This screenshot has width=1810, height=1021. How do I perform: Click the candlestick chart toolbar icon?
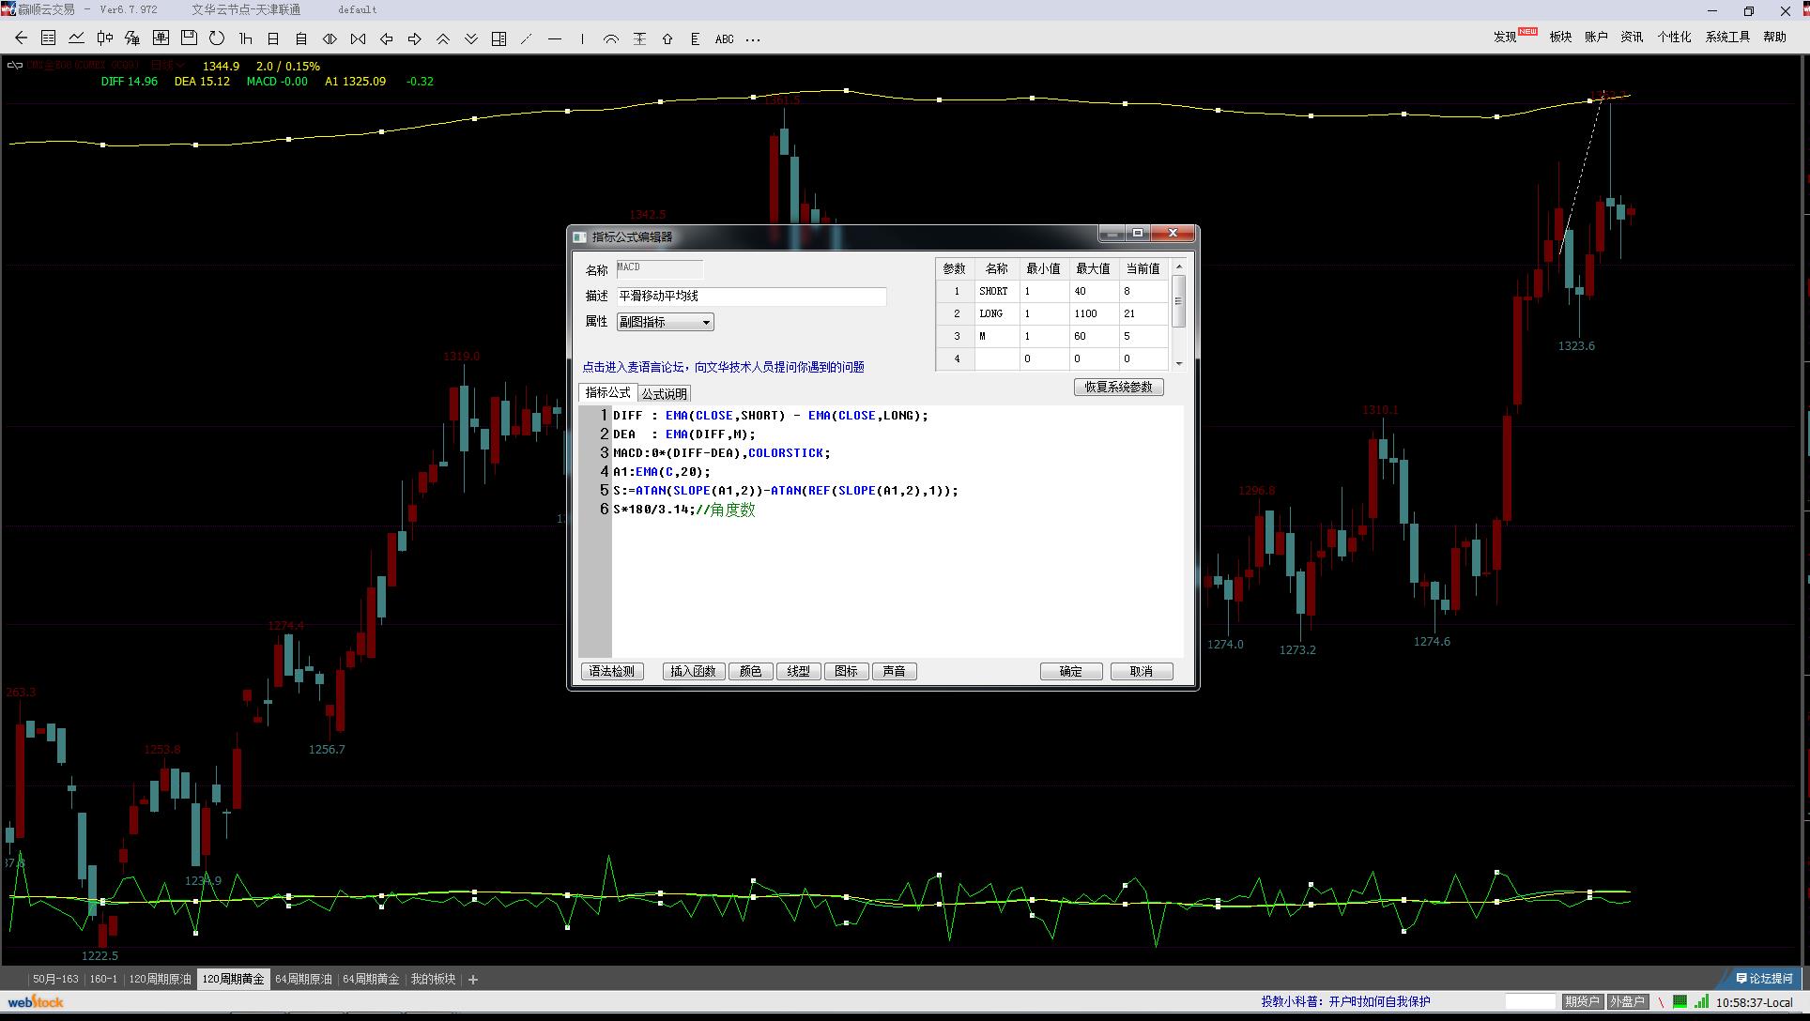point(104,38)
